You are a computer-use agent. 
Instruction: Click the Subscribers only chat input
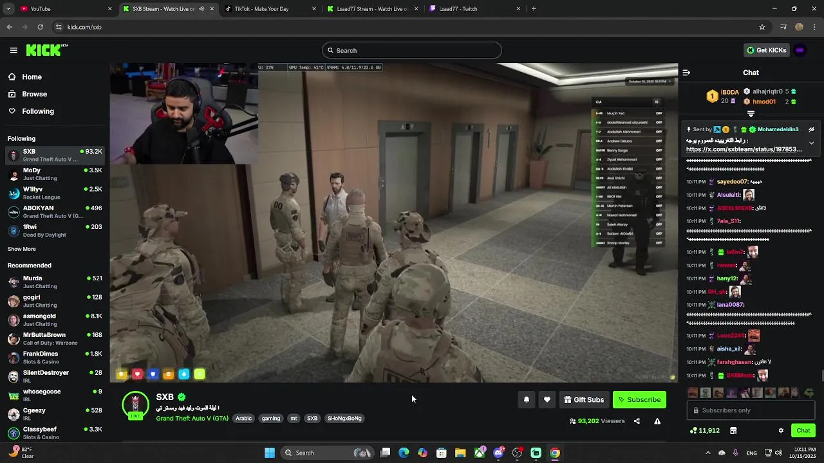(x=751, y=410)
